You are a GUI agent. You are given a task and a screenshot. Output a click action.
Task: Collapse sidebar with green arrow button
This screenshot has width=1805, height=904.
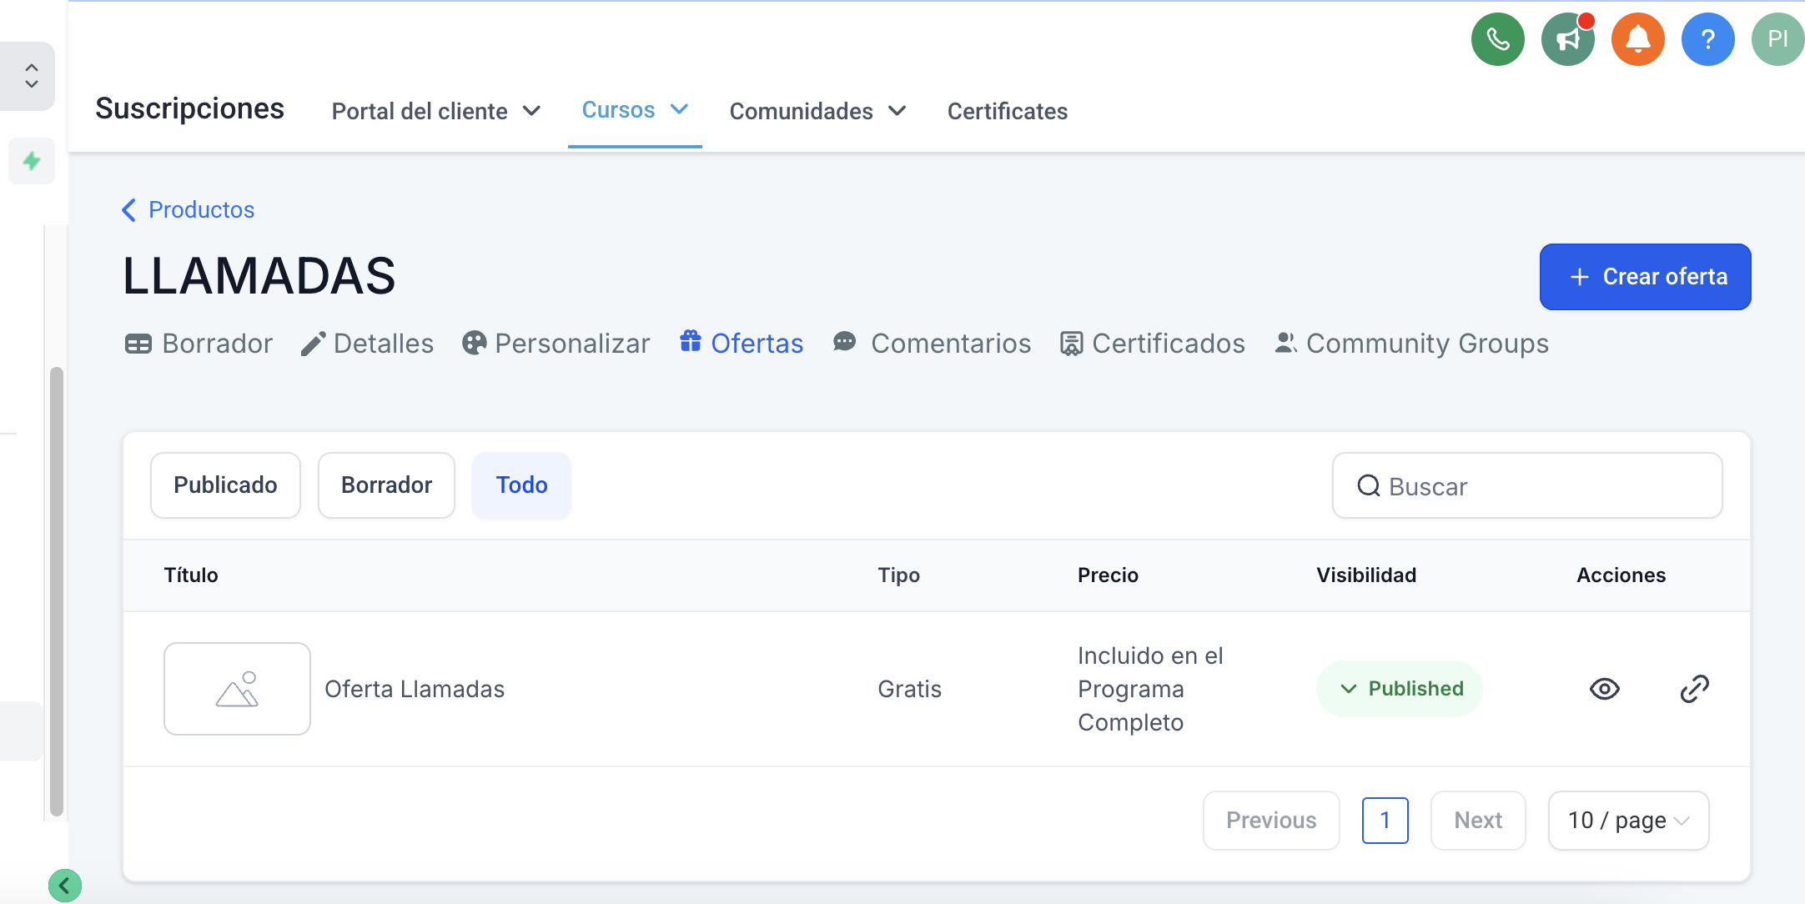(65, 886)
